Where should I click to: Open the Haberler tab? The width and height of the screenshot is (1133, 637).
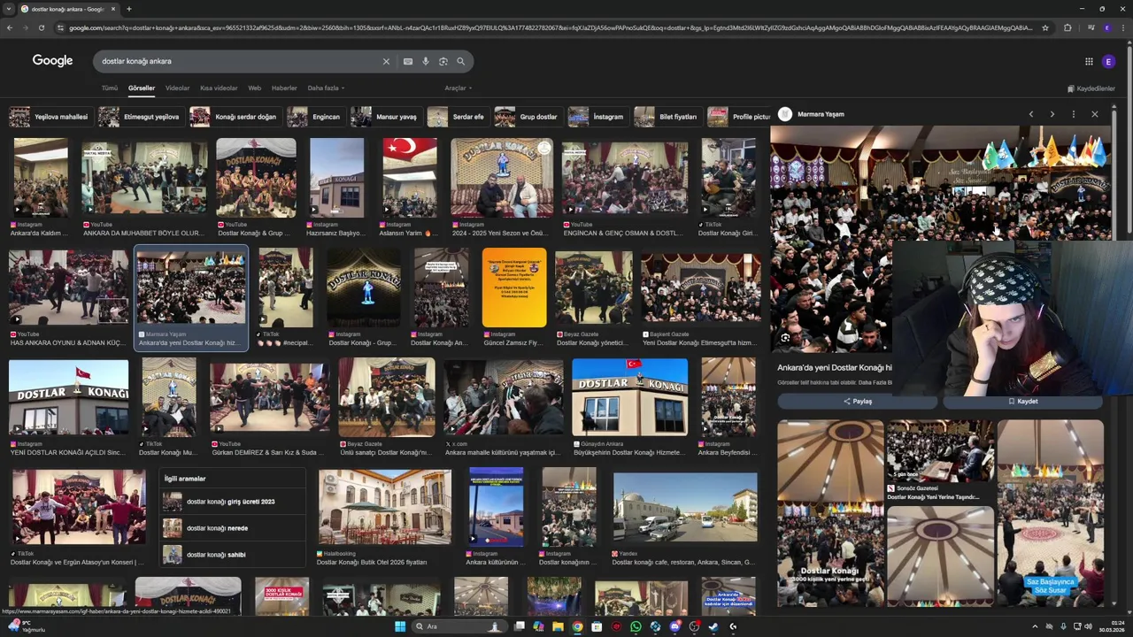point(284,88)
